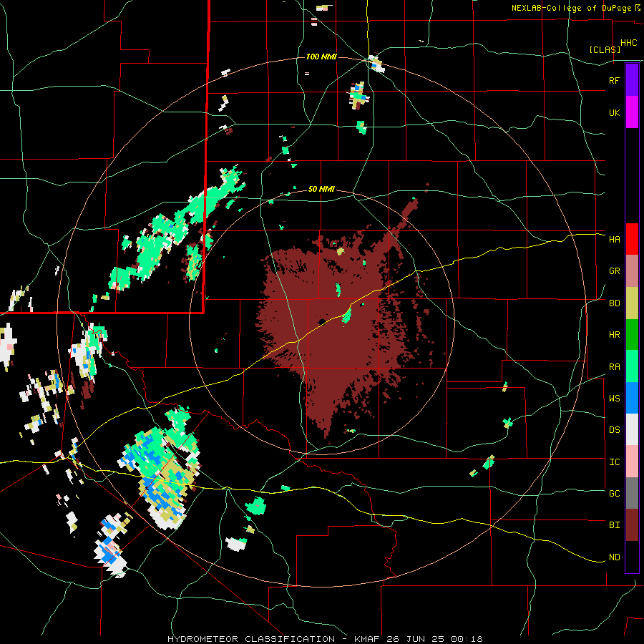Click the 'DS' legend label
The height and width of the screenshot is (644, 644).
click(614, 430)
